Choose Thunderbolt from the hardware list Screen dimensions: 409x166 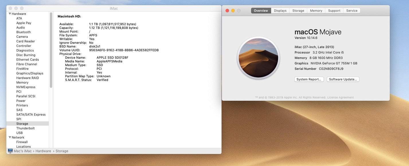point(26,128)
